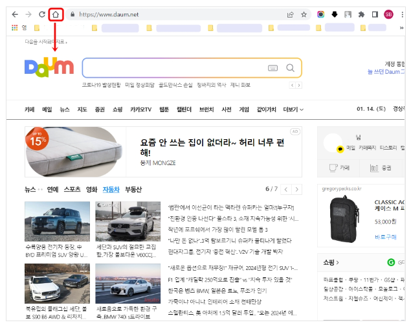Image resolution: width=411 pixels, height=327 pixels.
Task: Go back with the browser back arrow
Action: 15,14
